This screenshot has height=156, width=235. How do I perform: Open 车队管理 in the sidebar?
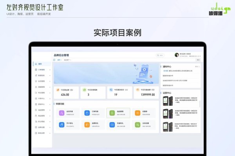(42, 93)
